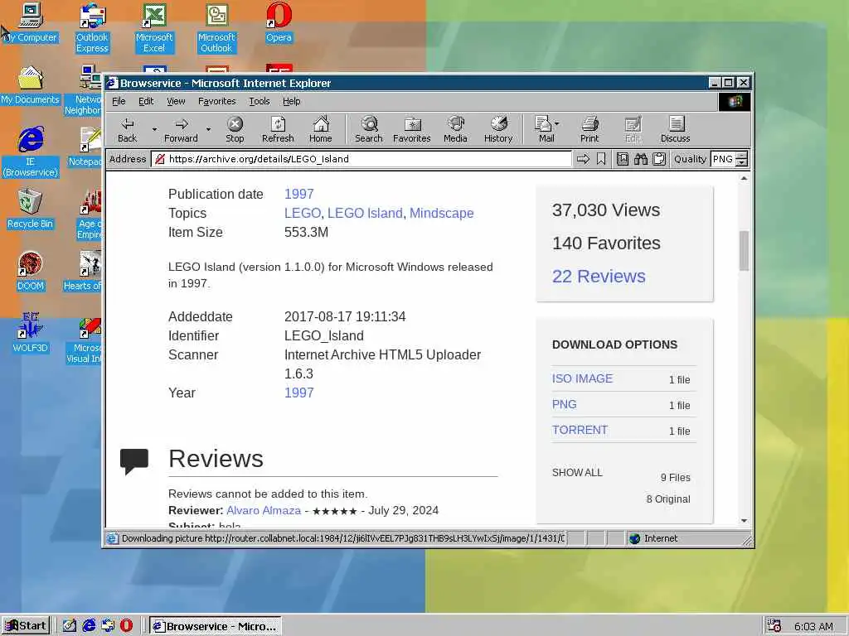Click Opera icon in quick launch bar

[126, 626]
